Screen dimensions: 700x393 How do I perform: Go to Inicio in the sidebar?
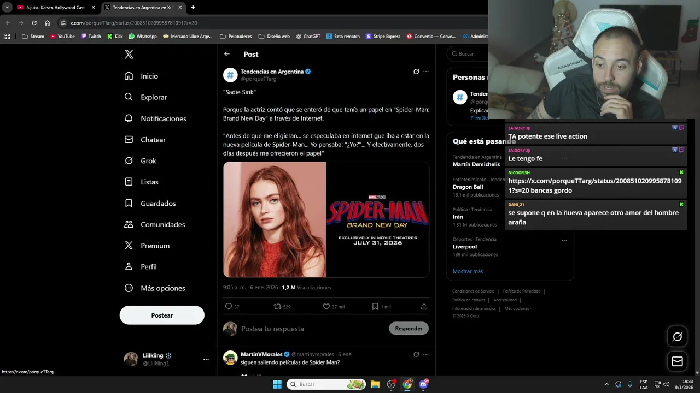click(x=141, y=76)
